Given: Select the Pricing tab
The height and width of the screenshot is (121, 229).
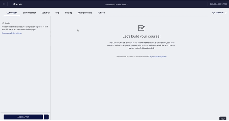Looking at the screenshot, I should click(69, 13).
